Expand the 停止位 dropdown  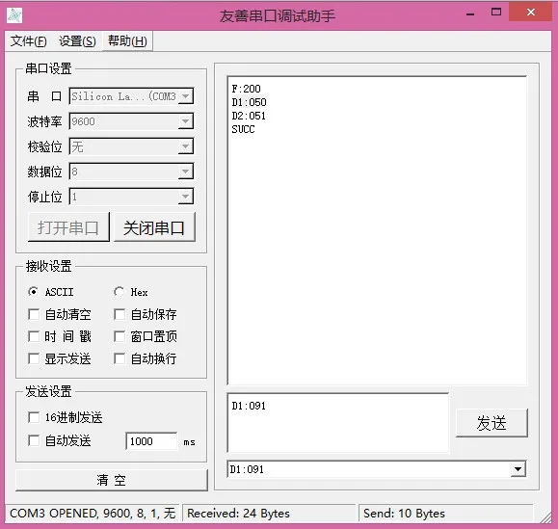[185, 197]
